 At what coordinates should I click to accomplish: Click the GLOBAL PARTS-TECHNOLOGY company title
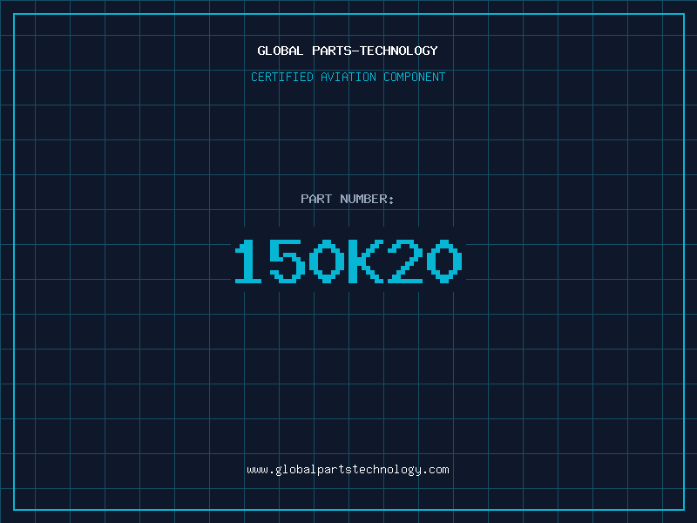point(348,51)
